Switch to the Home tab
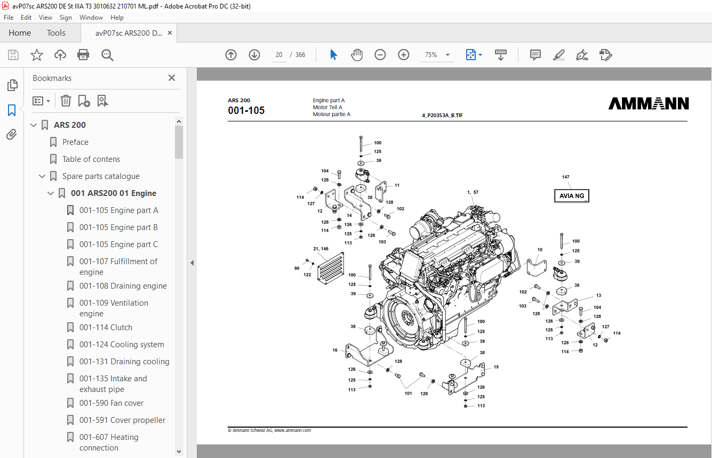 (x=20, y=33)
